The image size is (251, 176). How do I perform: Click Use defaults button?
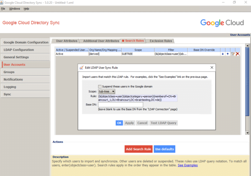pyautogui.click(x=164, y=149)
